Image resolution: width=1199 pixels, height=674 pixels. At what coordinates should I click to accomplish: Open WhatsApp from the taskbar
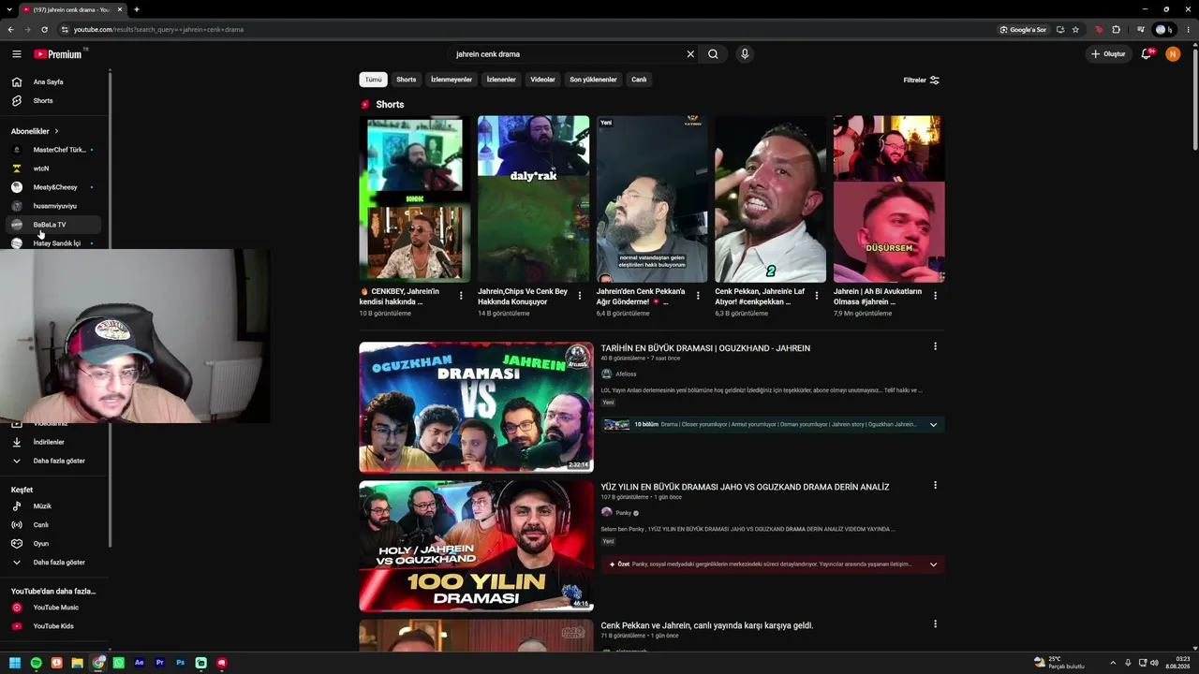click(119, 663)
